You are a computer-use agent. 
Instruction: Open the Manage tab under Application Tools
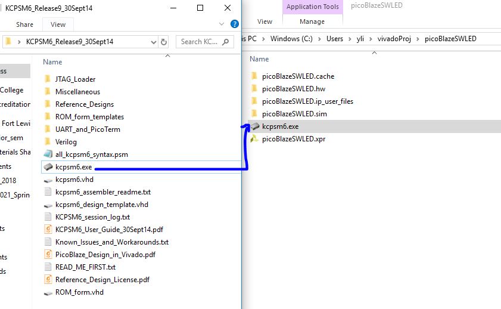312,21
